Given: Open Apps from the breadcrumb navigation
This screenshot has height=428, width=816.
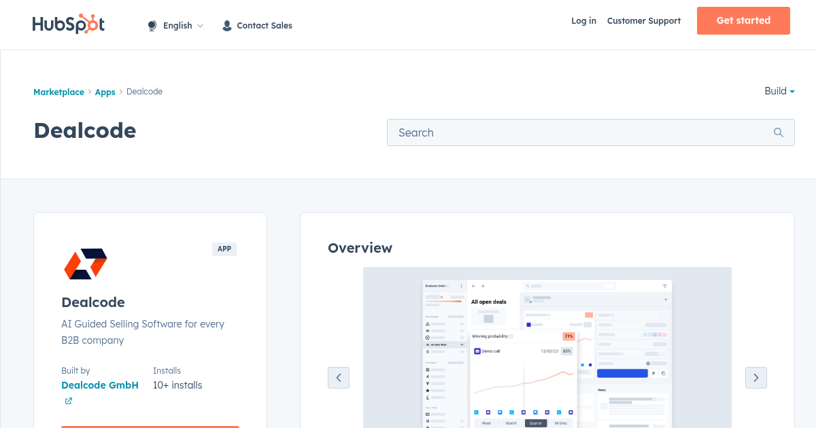Looking at the screenshot, I should pos(105,92).
